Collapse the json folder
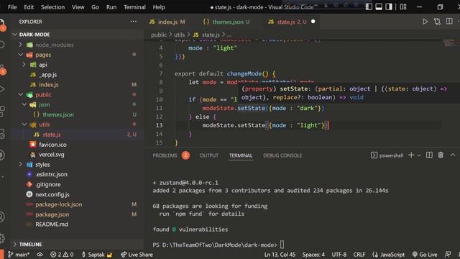 tap(24, 104)
